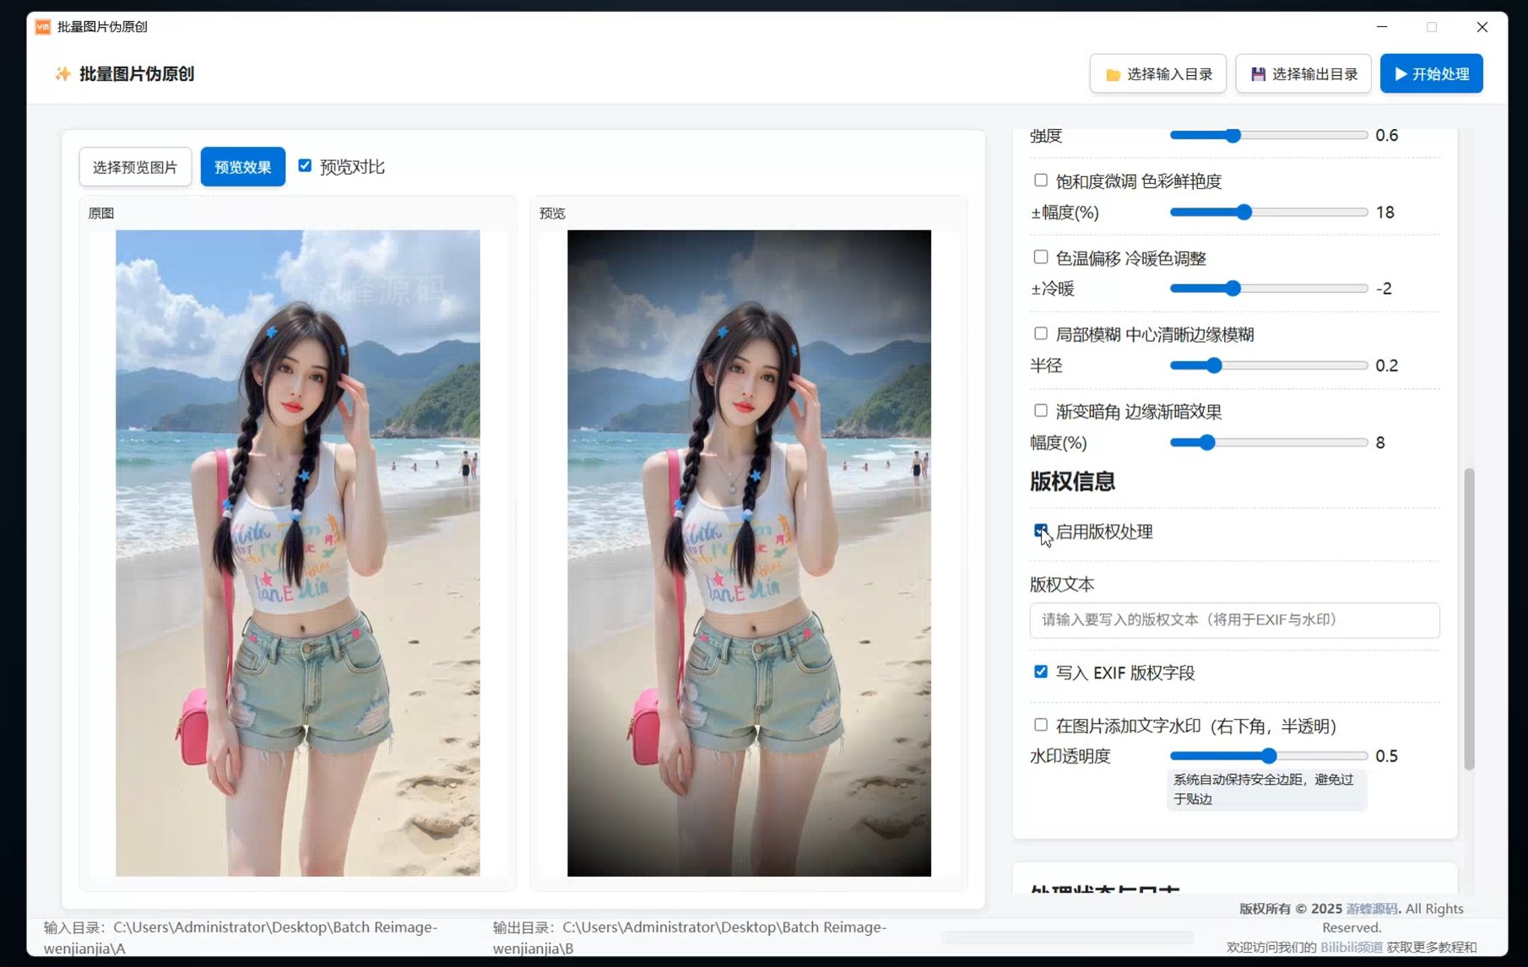Click the sparkle icon beside 批量图片伪原创 heading

(x=62, y=74)
